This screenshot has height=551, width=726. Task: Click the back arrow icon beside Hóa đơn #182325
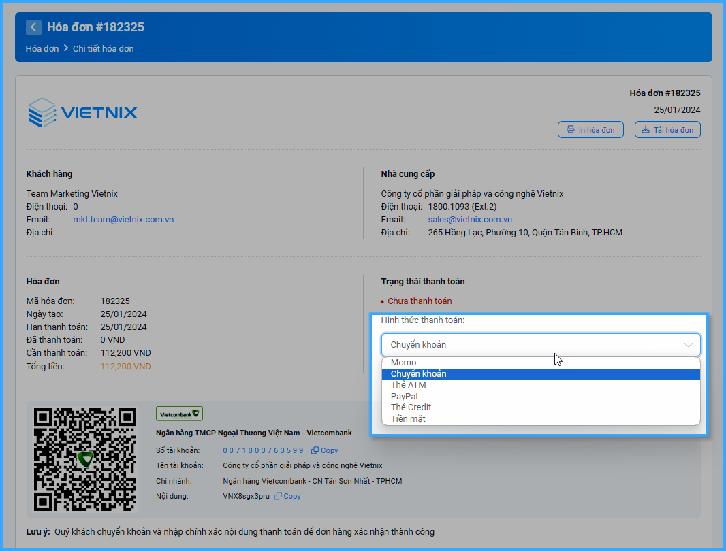point(33,27)
